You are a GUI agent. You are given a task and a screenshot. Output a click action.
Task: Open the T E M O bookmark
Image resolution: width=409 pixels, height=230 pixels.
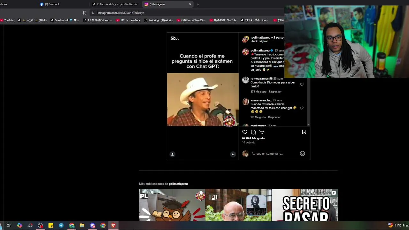pos(97,20)
